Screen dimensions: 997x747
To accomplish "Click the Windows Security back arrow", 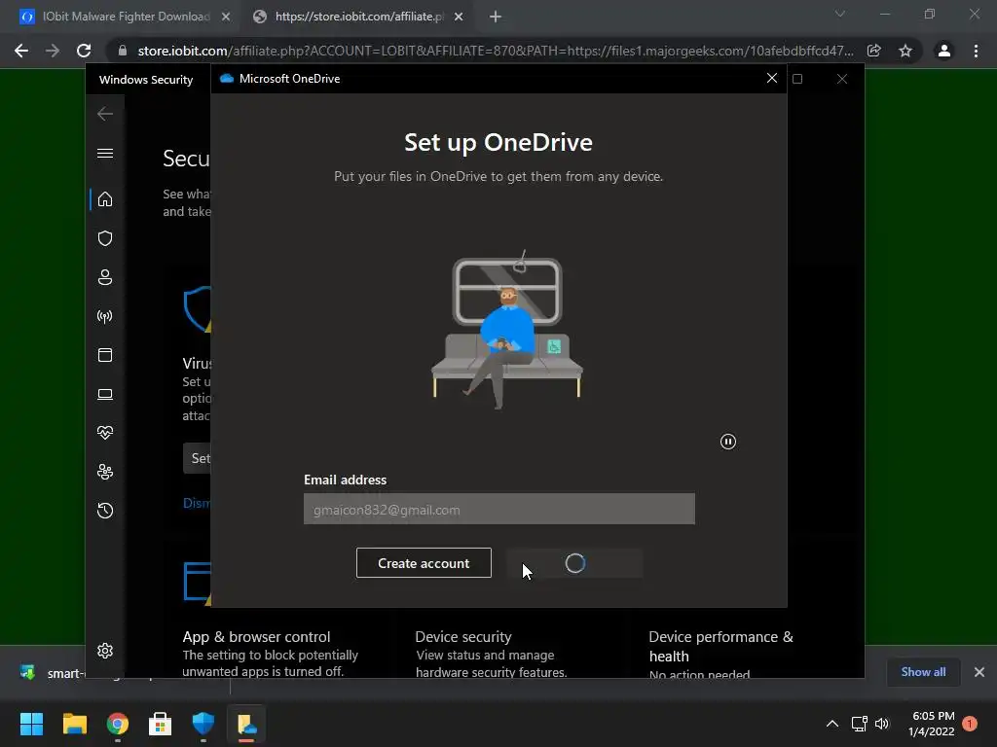I will click(x=105, y=114).
